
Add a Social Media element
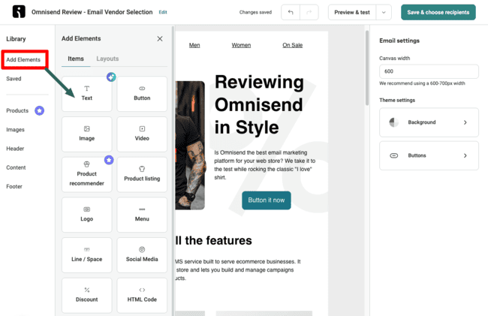(142, 255)
